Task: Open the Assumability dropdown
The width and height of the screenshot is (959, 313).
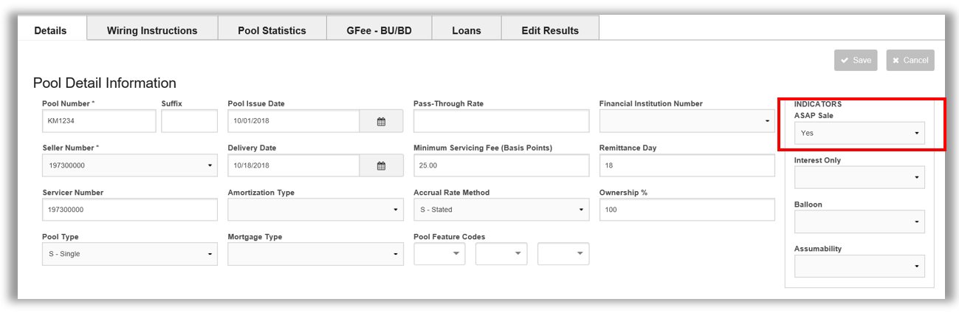Action: [x=859, y=266]
